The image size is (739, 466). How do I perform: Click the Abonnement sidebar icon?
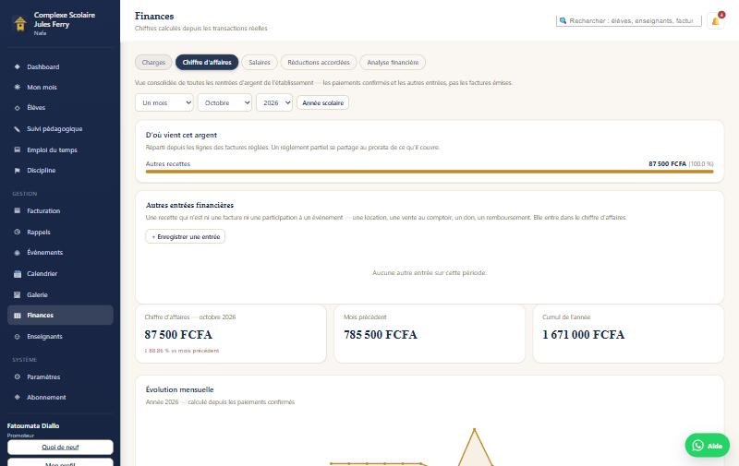(x=17, y=398)
